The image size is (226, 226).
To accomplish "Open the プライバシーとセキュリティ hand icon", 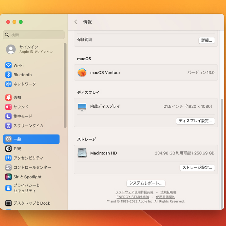I will click(x=8, y=188).
